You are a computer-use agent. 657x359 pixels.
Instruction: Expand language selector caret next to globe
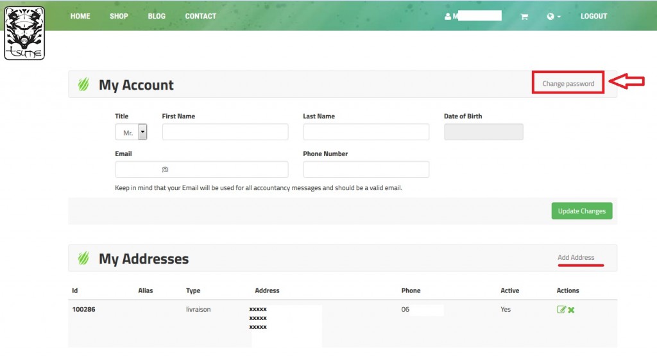click(x=559, y=17)
